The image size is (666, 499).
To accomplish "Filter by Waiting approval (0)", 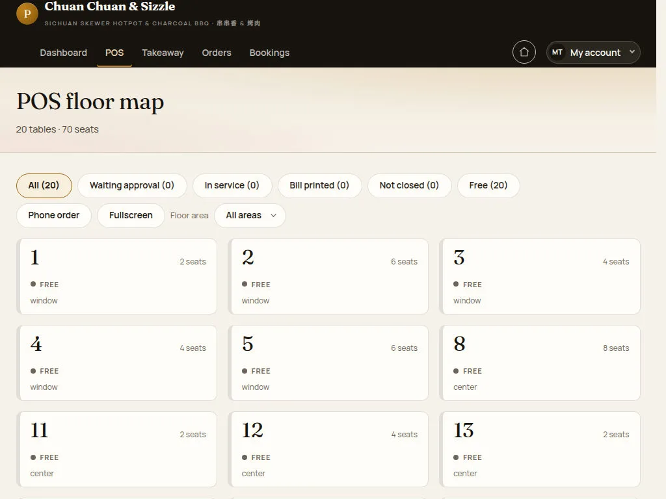I will 131,185.
